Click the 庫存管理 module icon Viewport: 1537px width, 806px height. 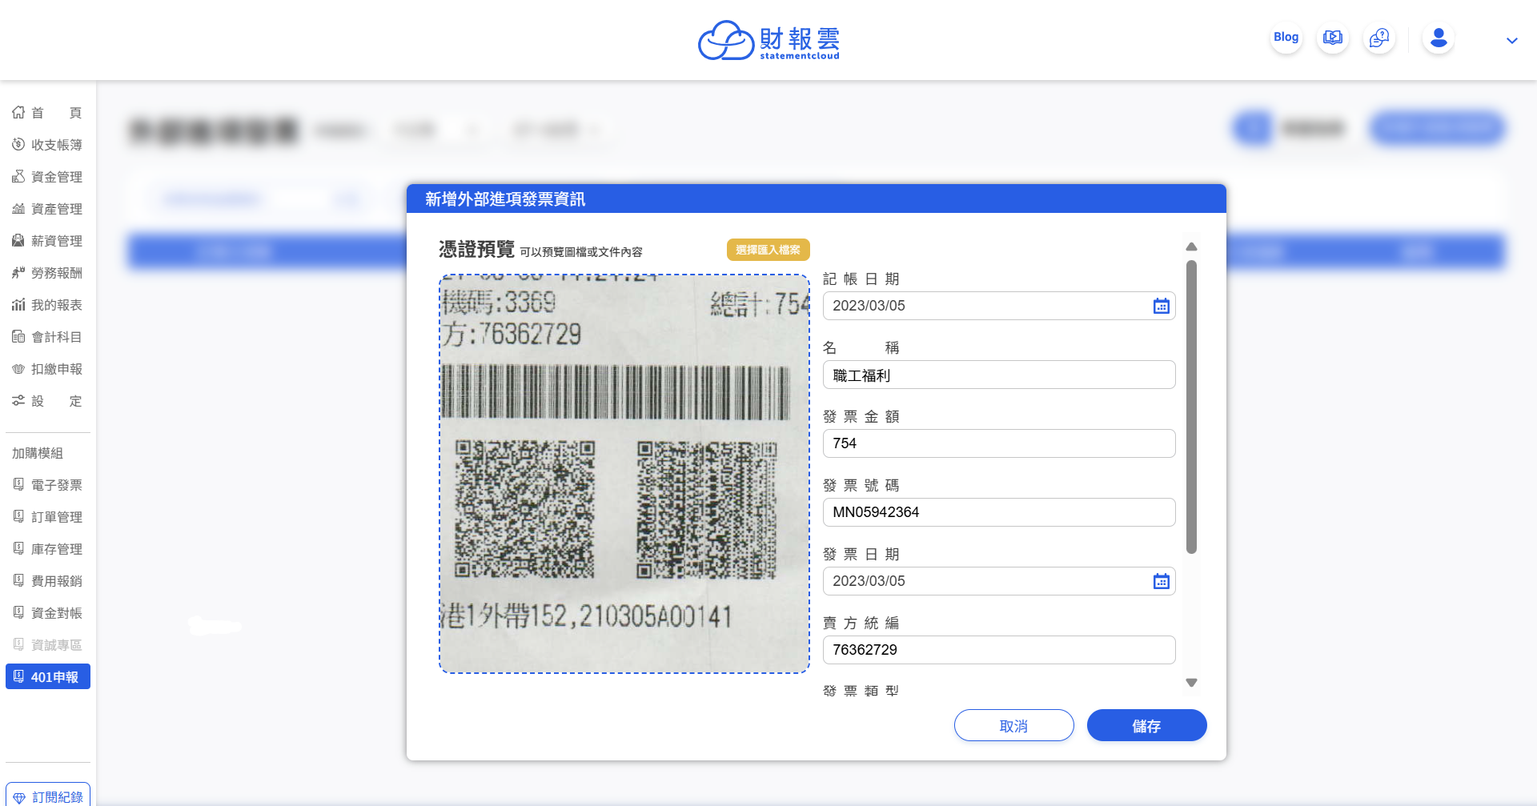(x=18, y=548)
